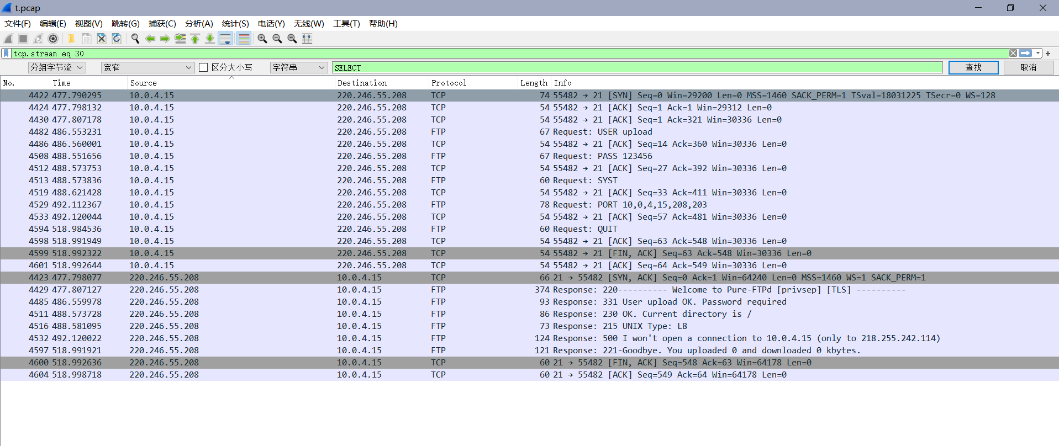Sort by the Time column header
1059x446 pixels.
pos(88,83)
